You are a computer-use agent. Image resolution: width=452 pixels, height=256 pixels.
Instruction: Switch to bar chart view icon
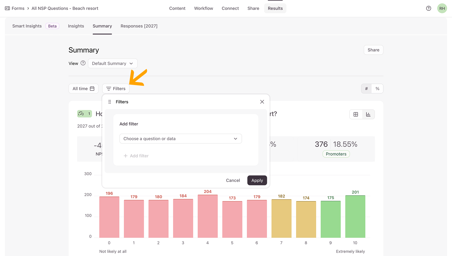[368, 114]
